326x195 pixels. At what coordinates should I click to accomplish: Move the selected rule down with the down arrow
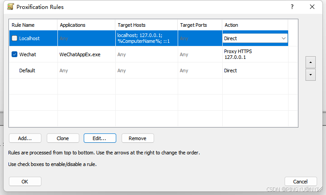click(310, 75)
